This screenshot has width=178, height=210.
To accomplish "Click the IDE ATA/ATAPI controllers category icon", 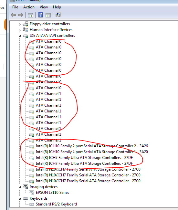I will click(26, 36).
